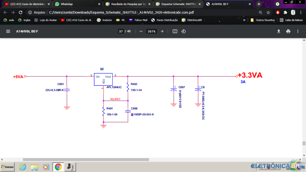Open the PDF sidebar menu (hamburger icon)
This screenshot has width=306, height=172.
click(8, 32)
